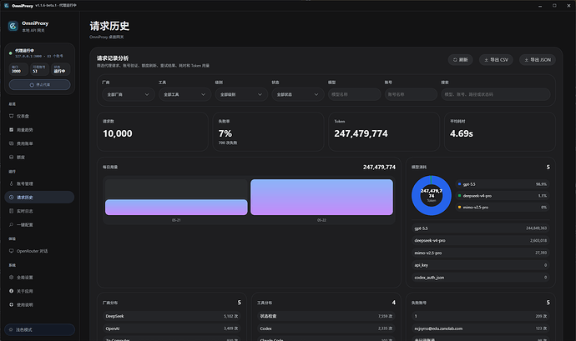The height and width of the screenshot is (341, 576).
Task: Click the 05-21 daily usage bar
Action: click(x=176, y=207)
